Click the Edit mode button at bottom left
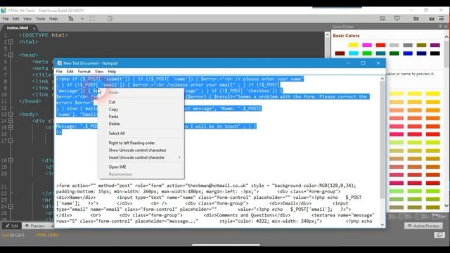The image size is (450, 253). pyautogui.click(x=11, y=226)
